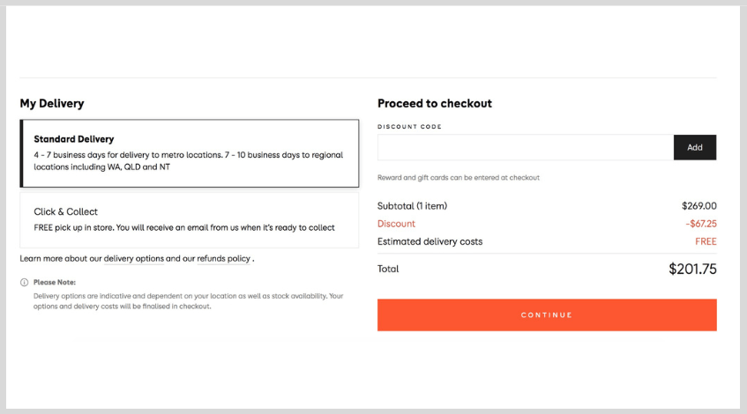
Task: Click the Please Note info icon
Action: (25, 282)
